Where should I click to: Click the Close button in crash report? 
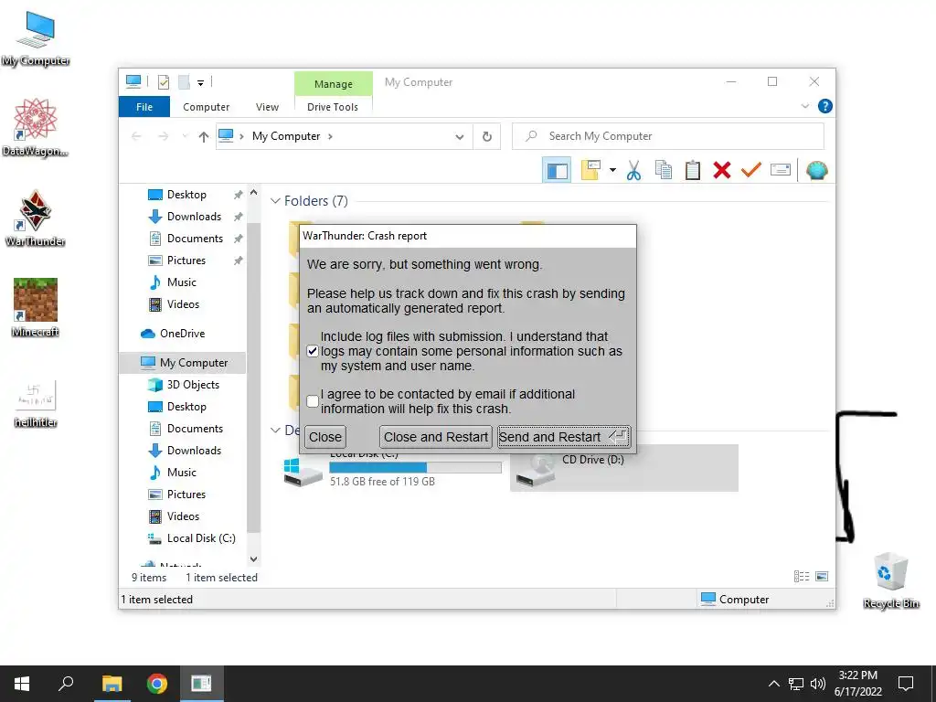point(325,437)
